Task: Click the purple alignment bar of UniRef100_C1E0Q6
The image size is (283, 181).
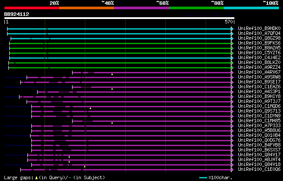Action: pos(126,170)
